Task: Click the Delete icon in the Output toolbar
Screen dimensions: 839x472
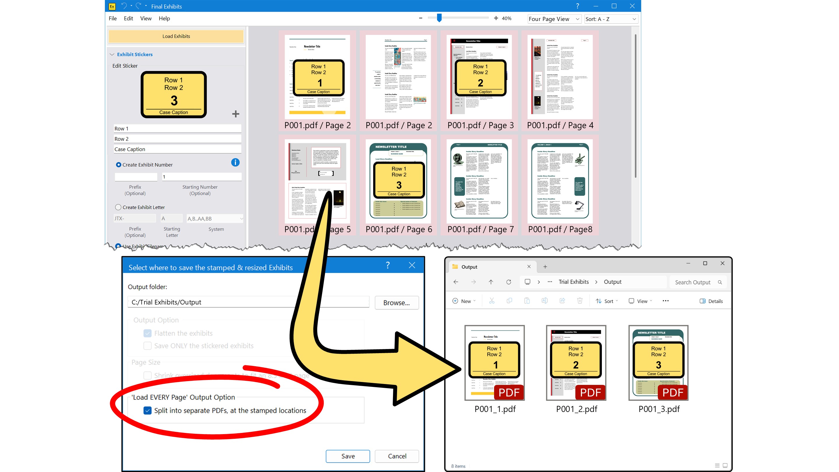Action: click(x=579, y=301)
